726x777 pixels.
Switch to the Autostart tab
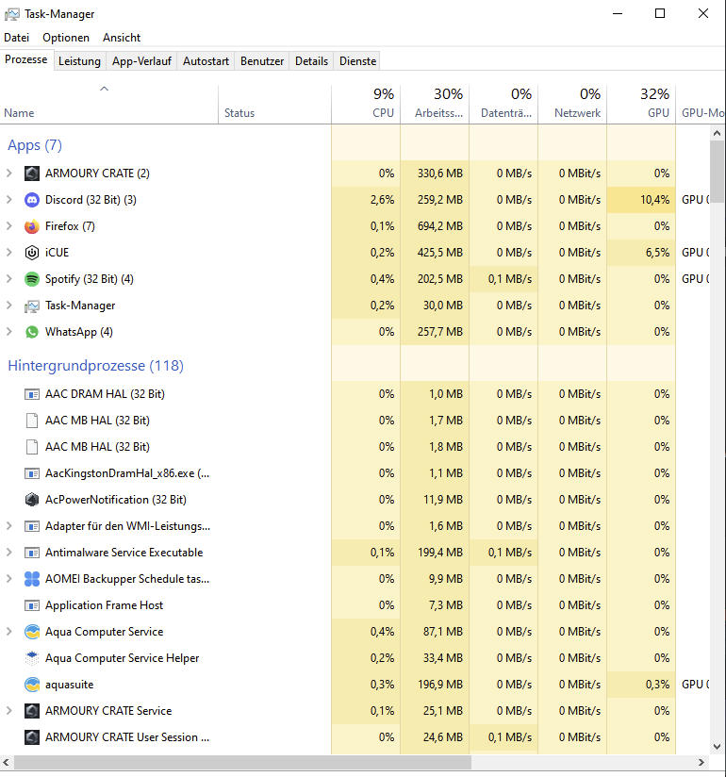tap(206, 61)
